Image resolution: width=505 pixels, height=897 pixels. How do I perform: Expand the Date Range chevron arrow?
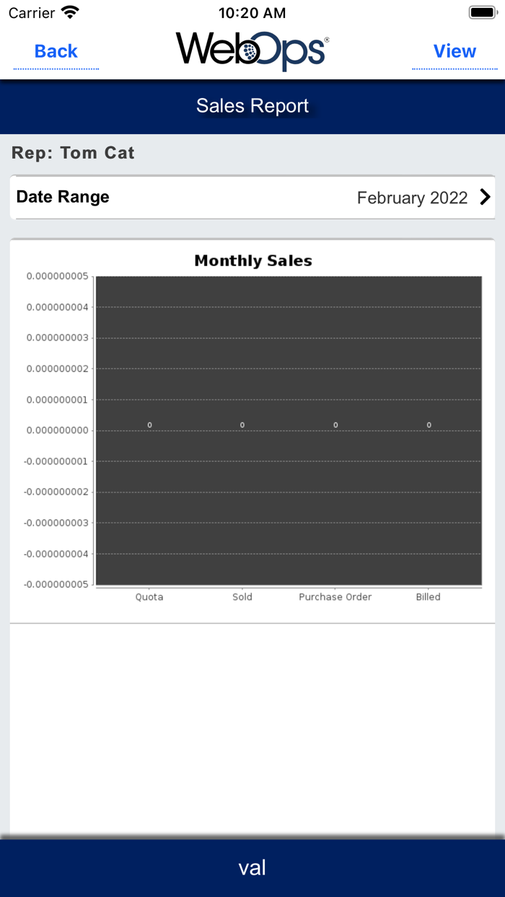pos(485,197)
